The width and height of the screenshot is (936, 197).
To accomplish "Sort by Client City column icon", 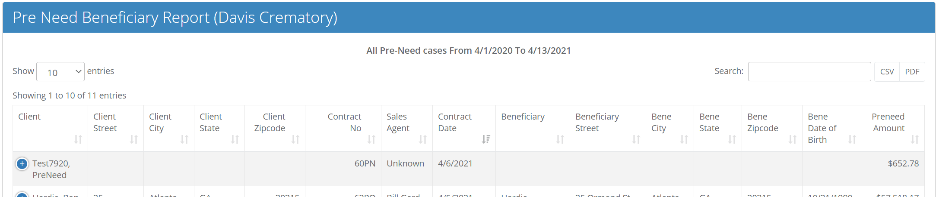I will pyautogui.click(x=184, y=139).
